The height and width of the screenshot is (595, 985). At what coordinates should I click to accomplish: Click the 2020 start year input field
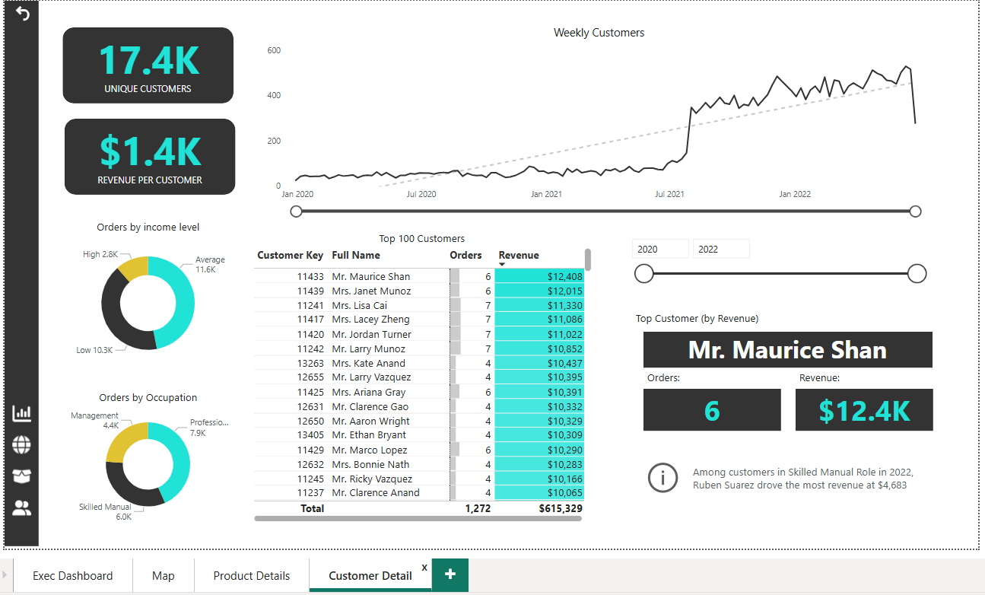coord(659,249)
